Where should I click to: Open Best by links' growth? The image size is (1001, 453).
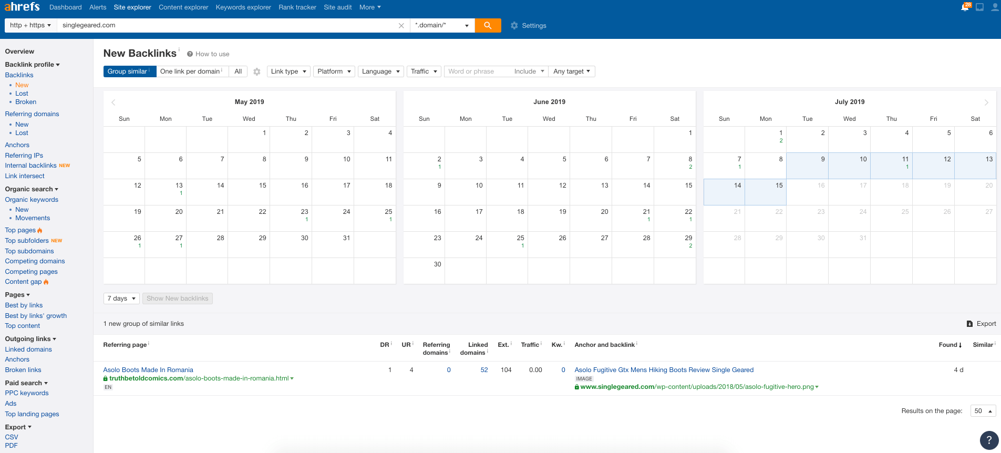coord(36,316)
